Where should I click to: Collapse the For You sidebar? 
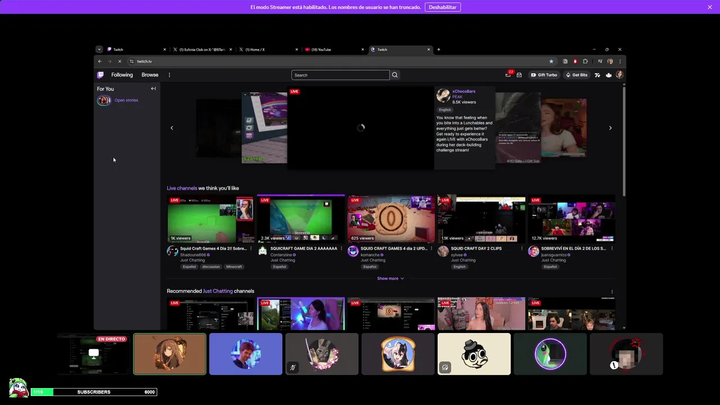click(x=153, y=88)
